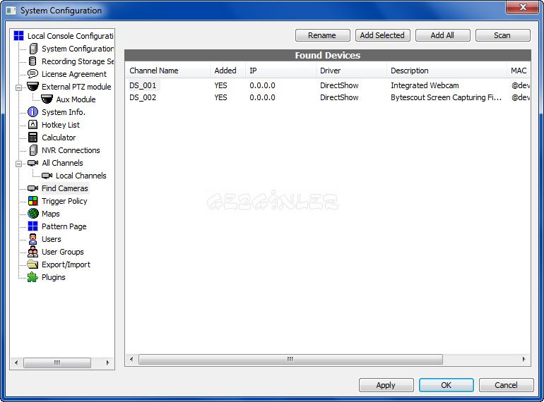Sort by Driver column header

click(x=351, y=71)
